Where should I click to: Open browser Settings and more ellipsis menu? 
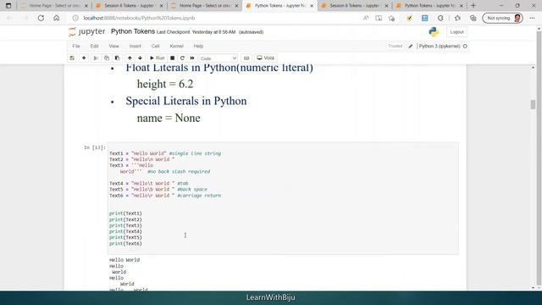532,18
